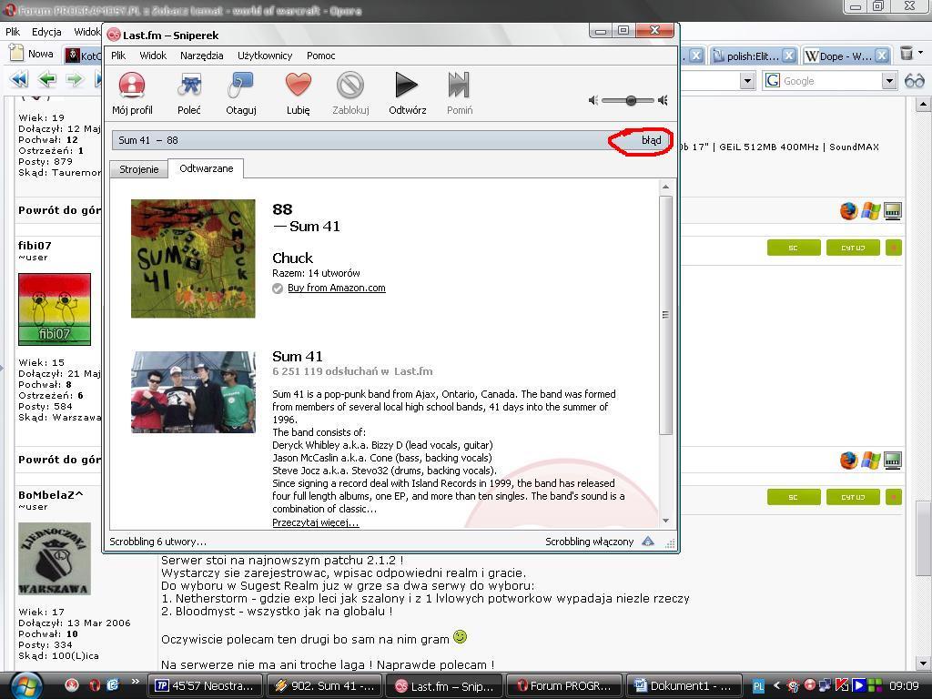This screenshot has height=699, width=932.
Task: Open Opera's closed tabs trash icon
Action: pyautogui.click(x=907, y=54)
